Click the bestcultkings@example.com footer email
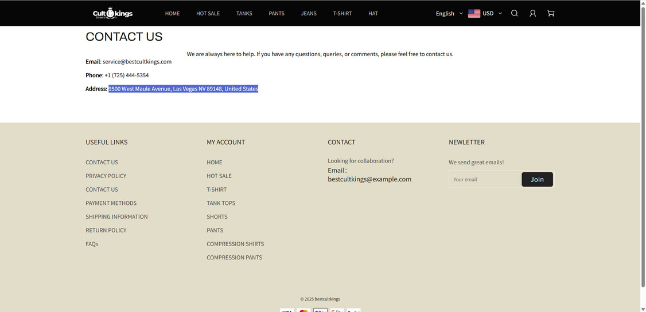The width and height of the screenshot is (646, 312). pos(369,179)
